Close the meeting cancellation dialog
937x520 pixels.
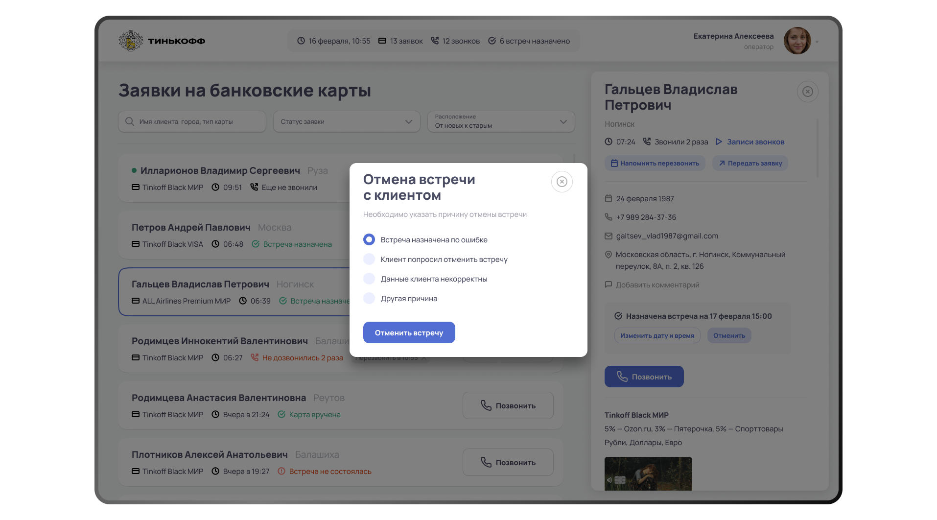tap(562, 182)
